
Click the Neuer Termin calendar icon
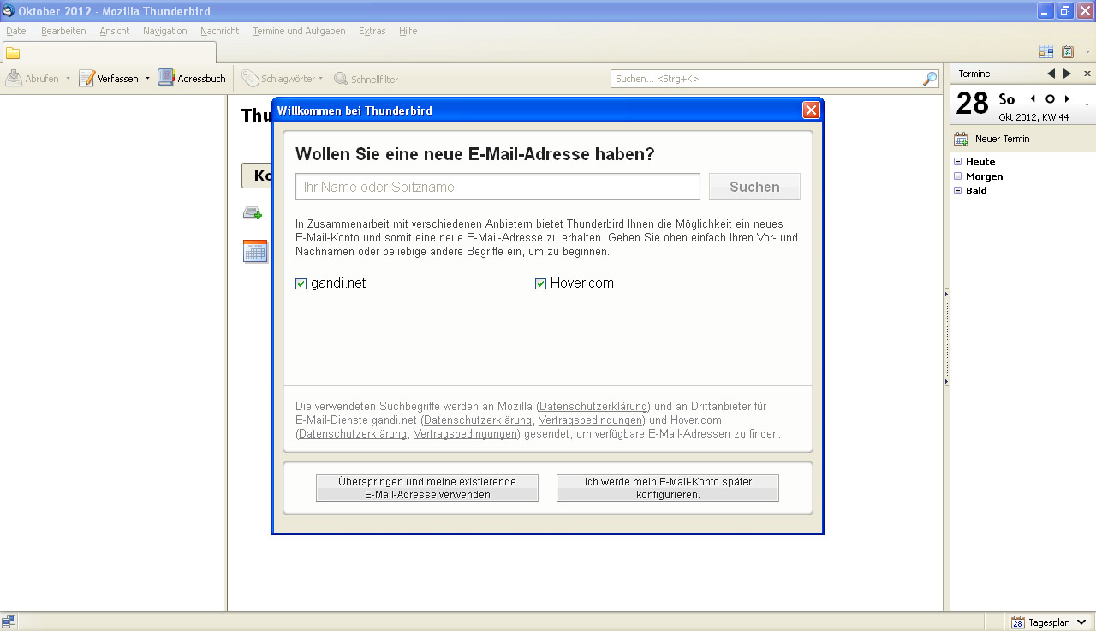pyautogui.click(x=961, y=139)
